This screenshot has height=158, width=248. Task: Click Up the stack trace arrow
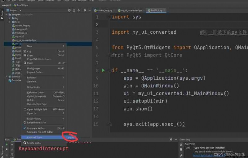[12, 145]
